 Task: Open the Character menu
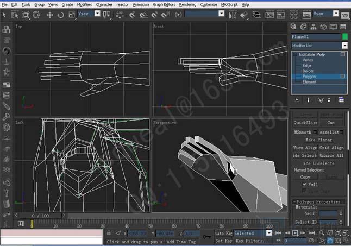[x=104, y=4]
